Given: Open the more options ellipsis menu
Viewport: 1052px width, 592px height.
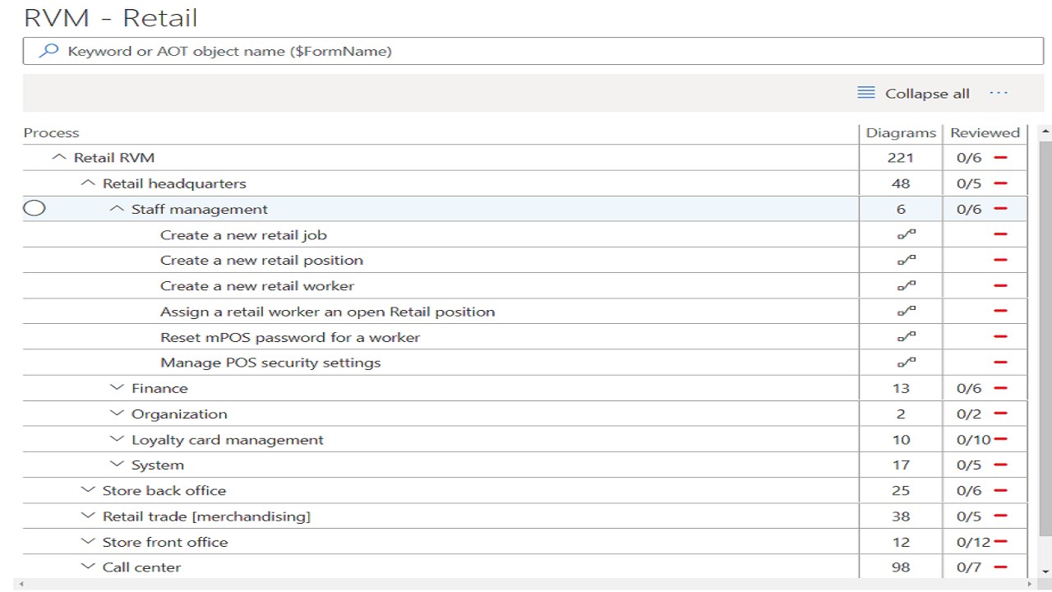Looking at the screenshot, I should pyautogui.click(x=999, y=93).
